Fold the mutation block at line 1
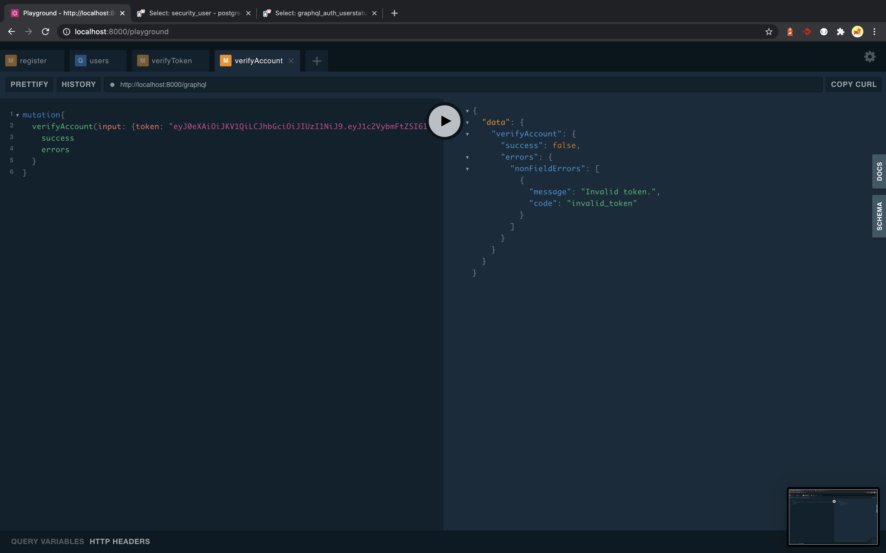886x553 pixels. click(x=17, y=115)
